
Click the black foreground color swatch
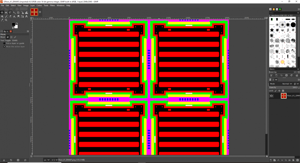(x=13, y=24)
